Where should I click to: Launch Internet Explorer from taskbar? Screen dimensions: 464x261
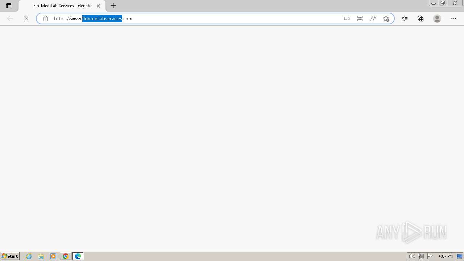click(29, 256)
